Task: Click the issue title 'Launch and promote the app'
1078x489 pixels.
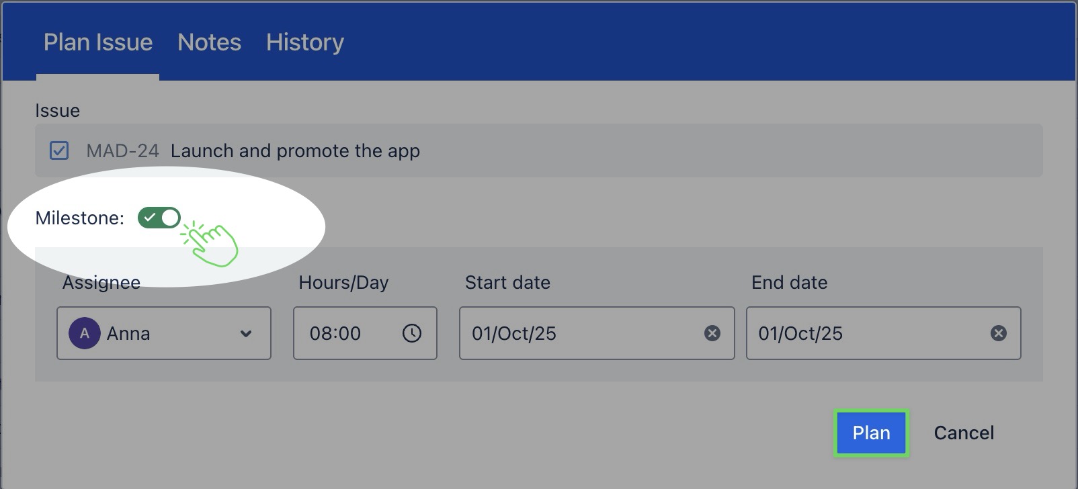Action: click(x=295, y=150)
